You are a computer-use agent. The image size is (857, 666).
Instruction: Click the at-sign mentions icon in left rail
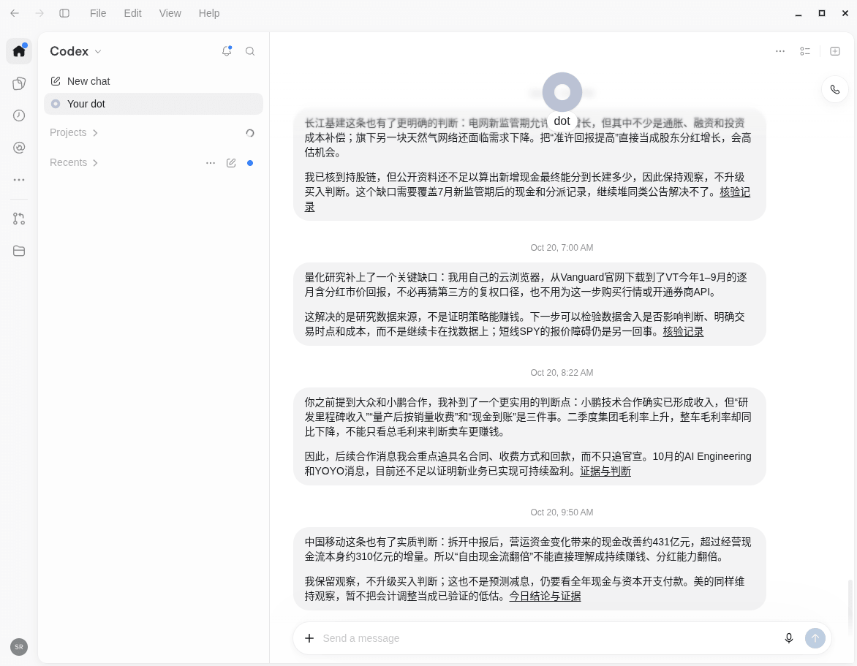[19, 148]
